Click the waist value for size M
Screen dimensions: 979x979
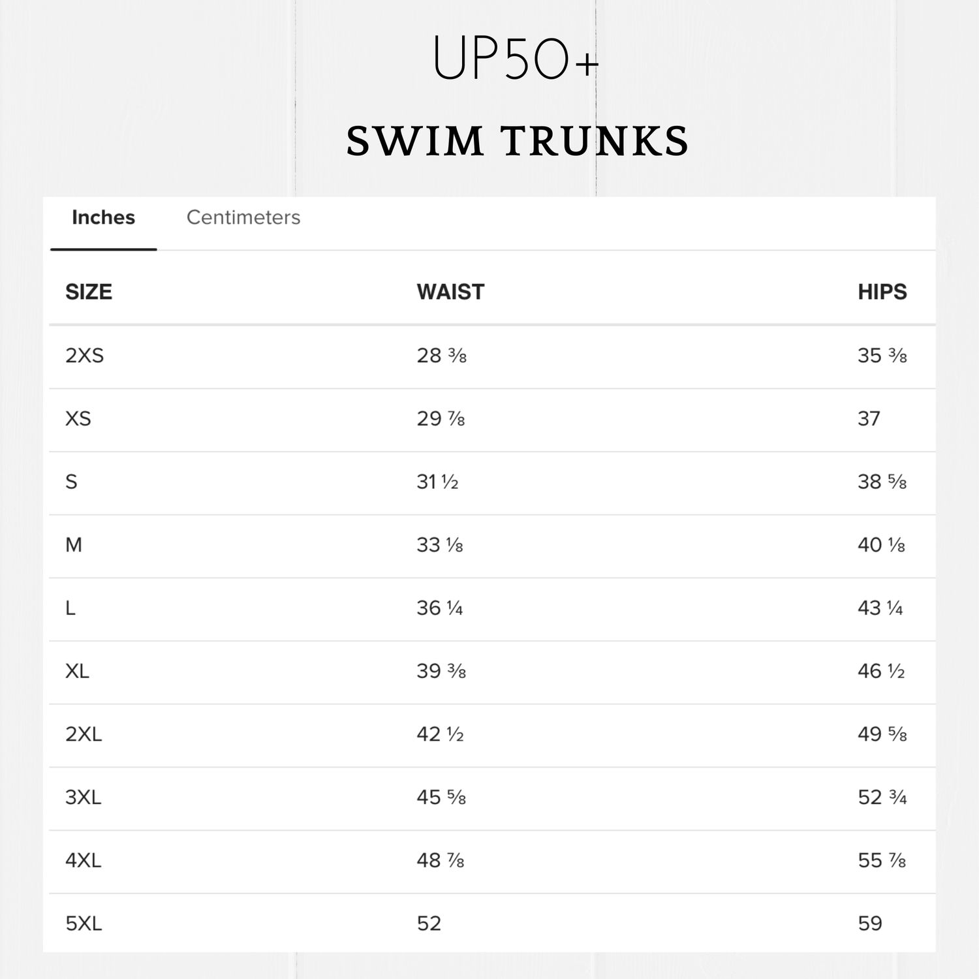pyautogui.click(x=440, y=545)
